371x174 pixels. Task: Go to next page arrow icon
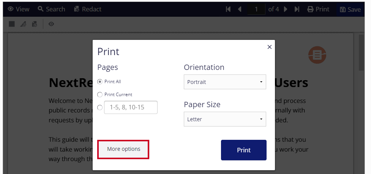[286, 9]
